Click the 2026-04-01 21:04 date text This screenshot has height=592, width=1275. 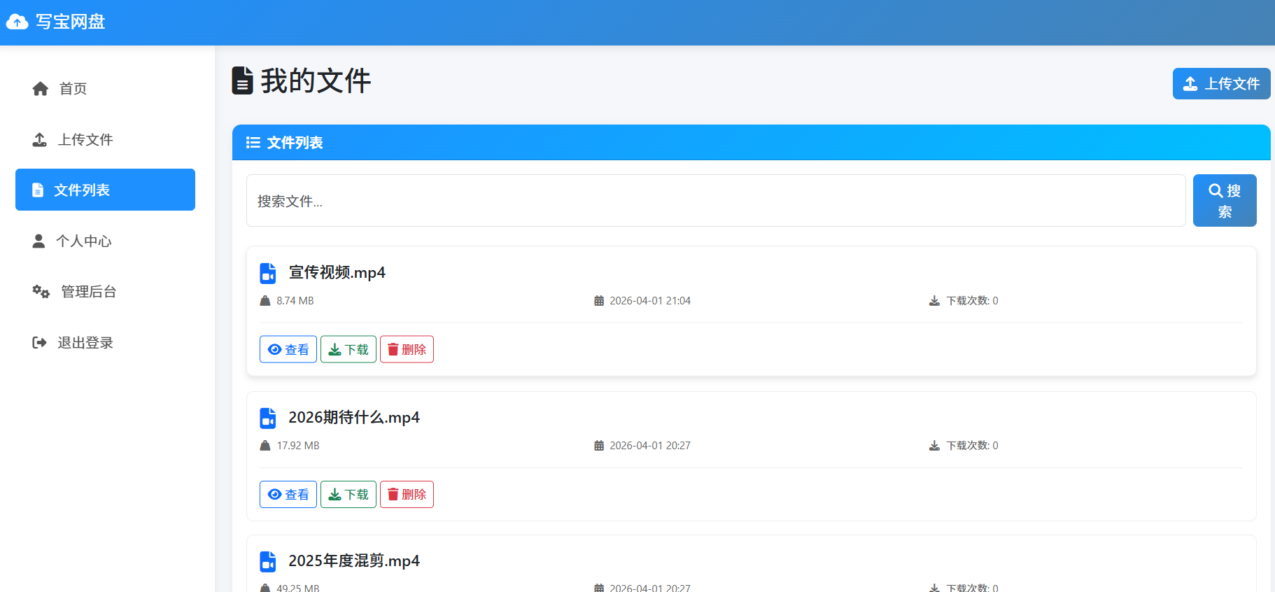click(x=650, y=301)
